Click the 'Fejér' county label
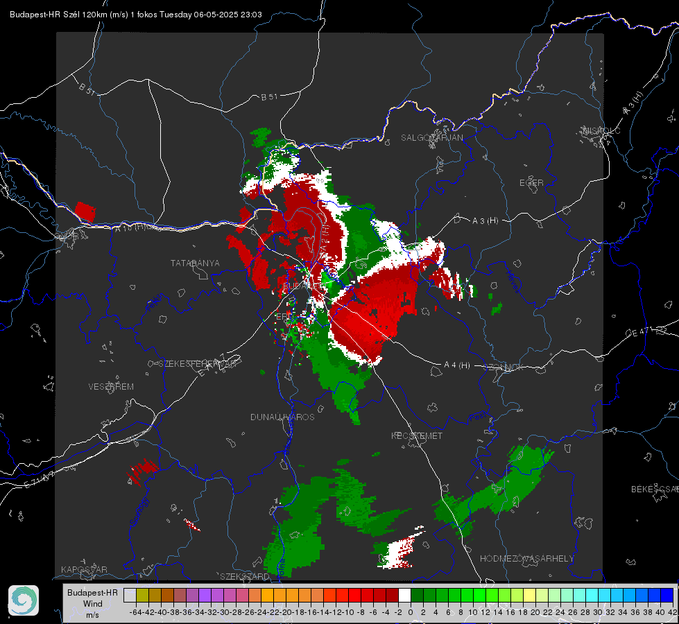Viewport: 679px width, 624px height. (155, 303)
